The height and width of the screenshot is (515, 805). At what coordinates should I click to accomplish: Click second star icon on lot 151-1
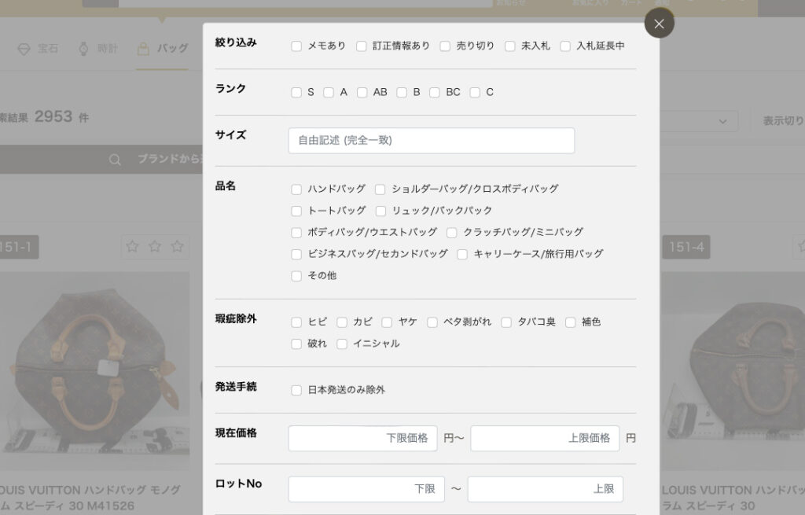(155, 247)
